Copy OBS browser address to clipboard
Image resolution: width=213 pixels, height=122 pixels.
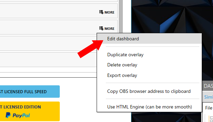[x=149, y=91]
